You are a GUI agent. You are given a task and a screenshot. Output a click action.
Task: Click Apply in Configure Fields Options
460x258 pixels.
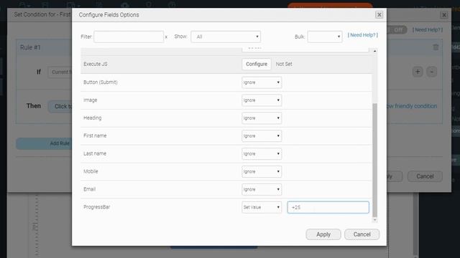(x=323, y=234)
